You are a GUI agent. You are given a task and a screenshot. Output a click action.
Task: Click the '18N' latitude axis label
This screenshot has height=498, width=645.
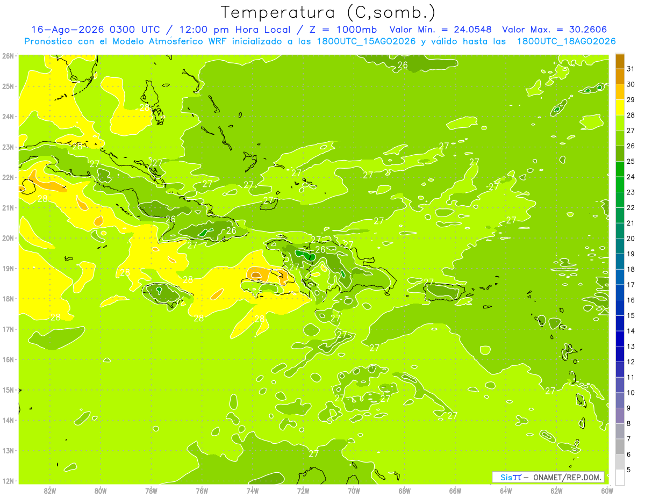pos(8,299)
